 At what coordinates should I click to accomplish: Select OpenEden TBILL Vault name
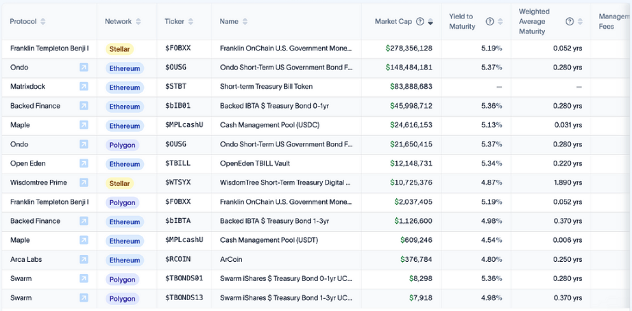pyautogui.click(x=255, y=163)
